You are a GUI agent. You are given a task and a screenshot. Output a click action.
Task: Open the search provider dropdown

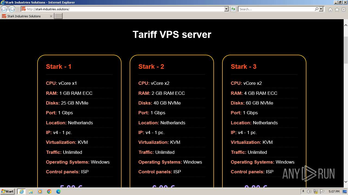(321, 9)
